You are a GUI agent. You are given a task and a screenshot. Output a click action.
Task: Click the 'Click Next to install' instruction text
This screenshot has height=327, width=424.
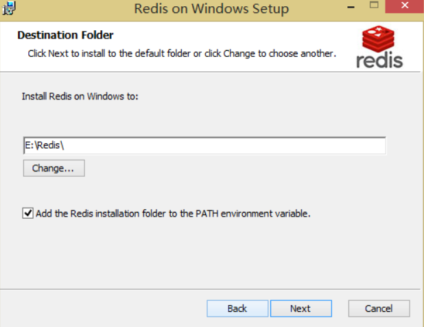pyautogui.click(x=182, y=53)
